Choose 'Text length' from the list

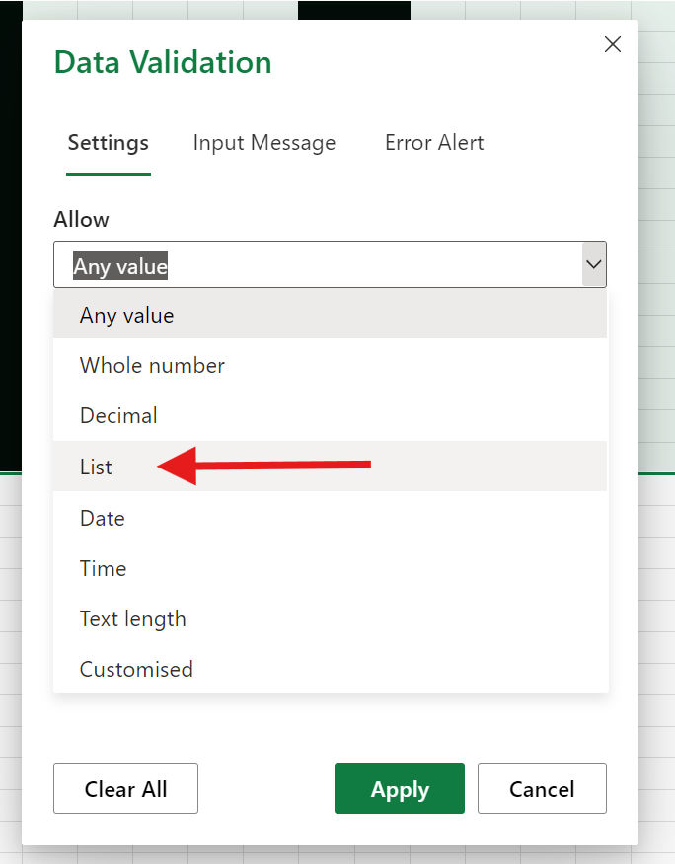click(331, 618)
